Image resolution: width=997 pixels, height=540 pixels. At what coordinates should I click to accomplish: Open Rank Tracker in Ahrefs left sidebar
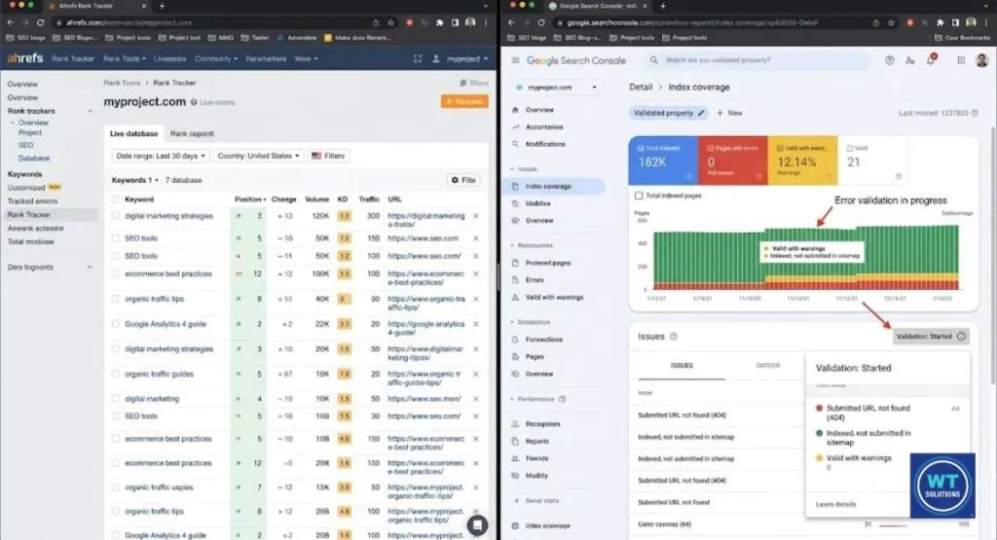(x=50, y=215)
